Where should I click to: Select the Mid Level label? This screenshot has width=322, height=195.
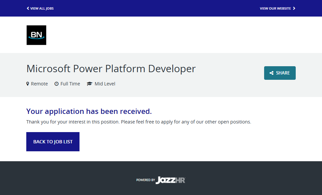(x=105, y=84)
